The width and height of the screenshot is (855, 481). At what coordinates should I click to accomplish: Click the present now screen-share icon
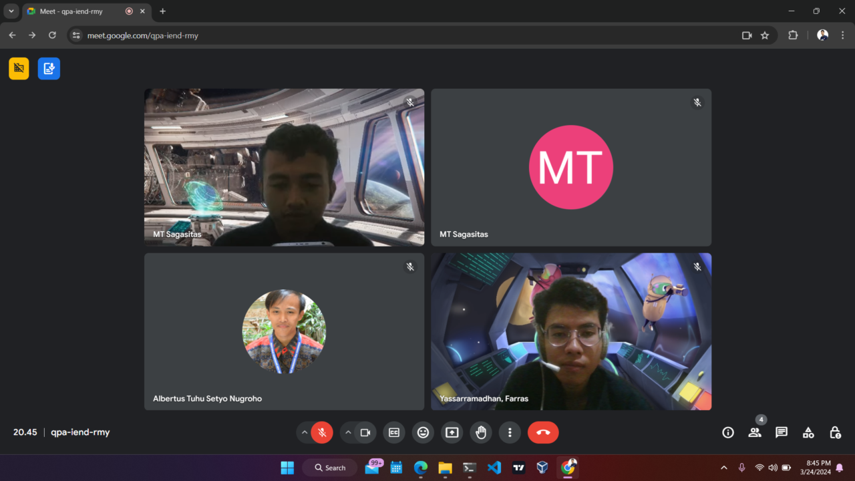tap(452, 432)
